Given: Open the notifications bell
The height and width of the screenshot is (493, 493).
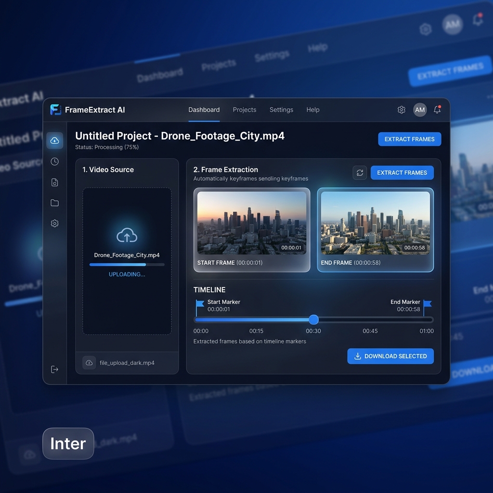Looking at the screenshot, I should (x=437, y=109).
